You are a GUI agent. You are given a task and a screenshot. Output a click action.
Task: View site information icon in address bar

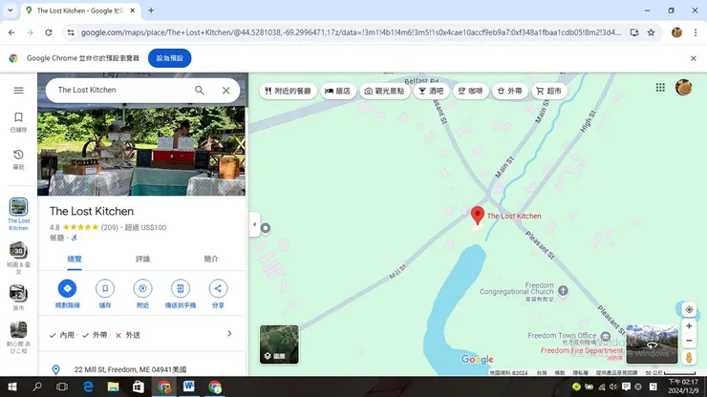pyautogui.click(x=71, y=32)
